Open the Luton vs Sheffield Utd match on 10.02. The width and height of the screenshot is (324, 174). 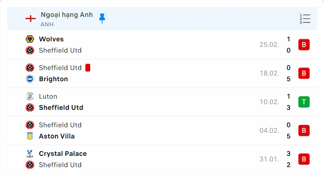click(x=162, y=102)
